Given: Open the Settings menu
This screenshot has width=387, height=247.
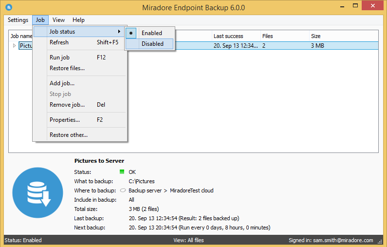Looking at the screenshot, I should click(x=18, y=20).
